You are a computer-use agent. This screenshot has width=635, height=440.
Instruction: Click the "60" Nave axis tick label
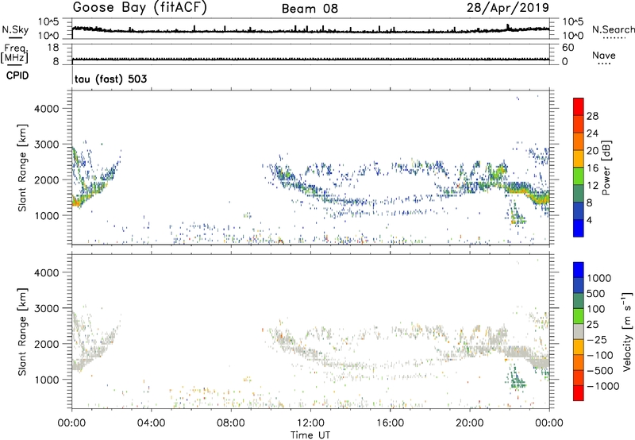point(568,48)
